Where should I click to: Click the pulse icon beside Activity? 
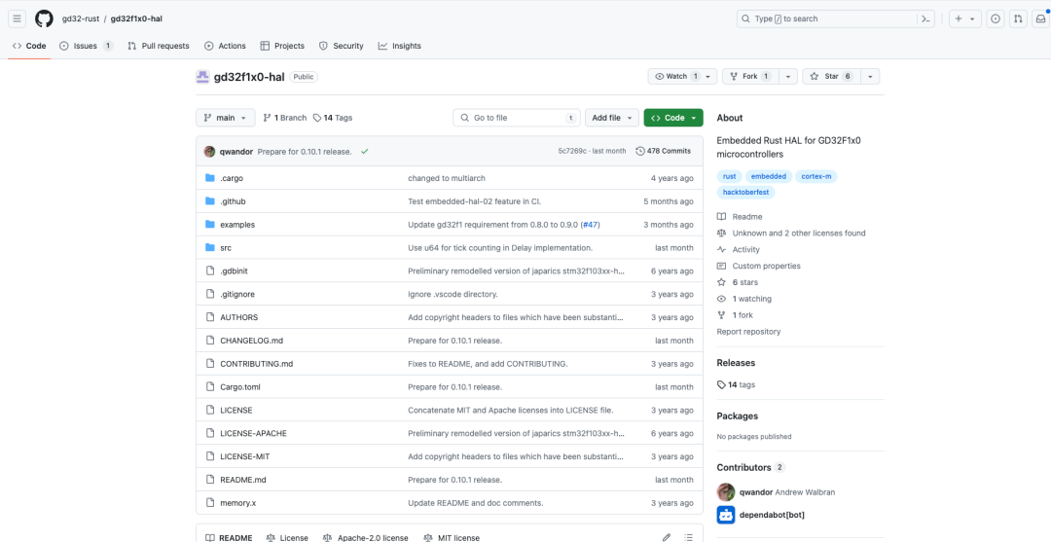pyautogui.click(x=721, y=249)
